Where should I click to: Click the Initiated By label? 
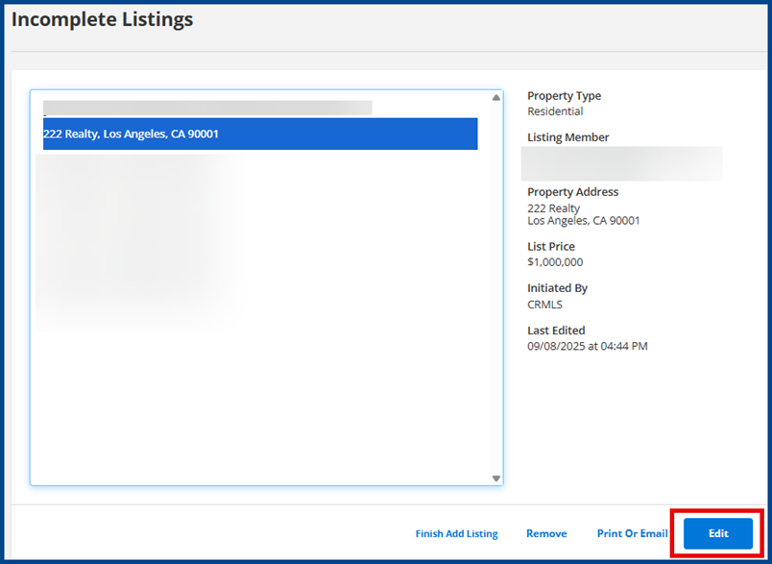pyautogui.click(x=557, y=288)
